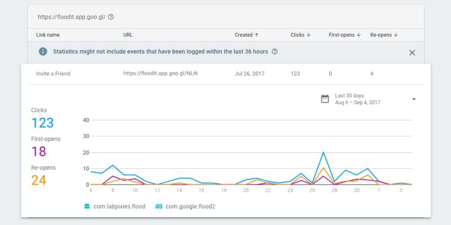This screenshot has width=451, height=225.
Task: Click the Jul 26, 2017 created date cell
Action: tap(249, 74)
